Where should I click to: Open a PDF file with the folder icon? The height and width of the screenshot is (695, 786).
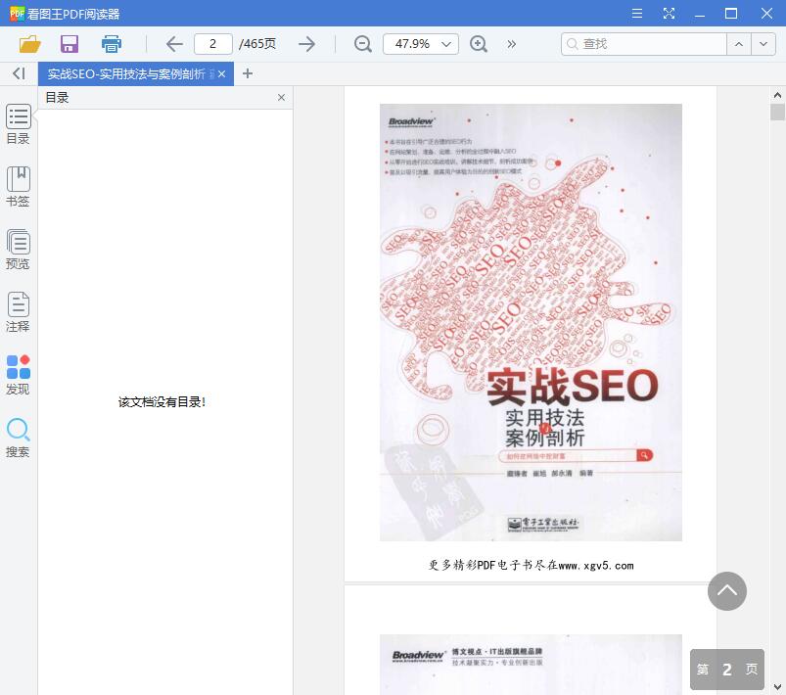click(28, 43)
